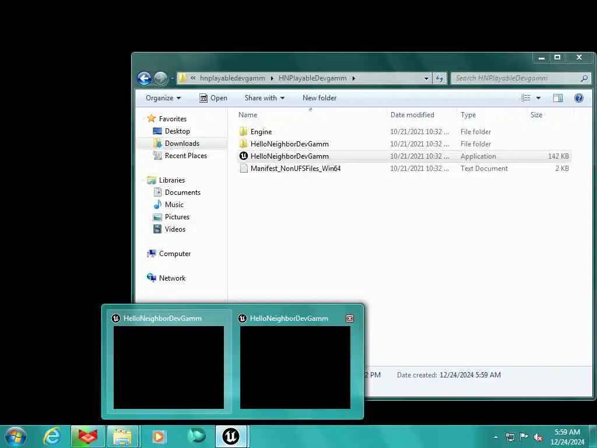Select the Manifest_NonUFSFiles_Win64 text file icon
The width and height of the screenshot is (597, 448).
pos(244,169)
